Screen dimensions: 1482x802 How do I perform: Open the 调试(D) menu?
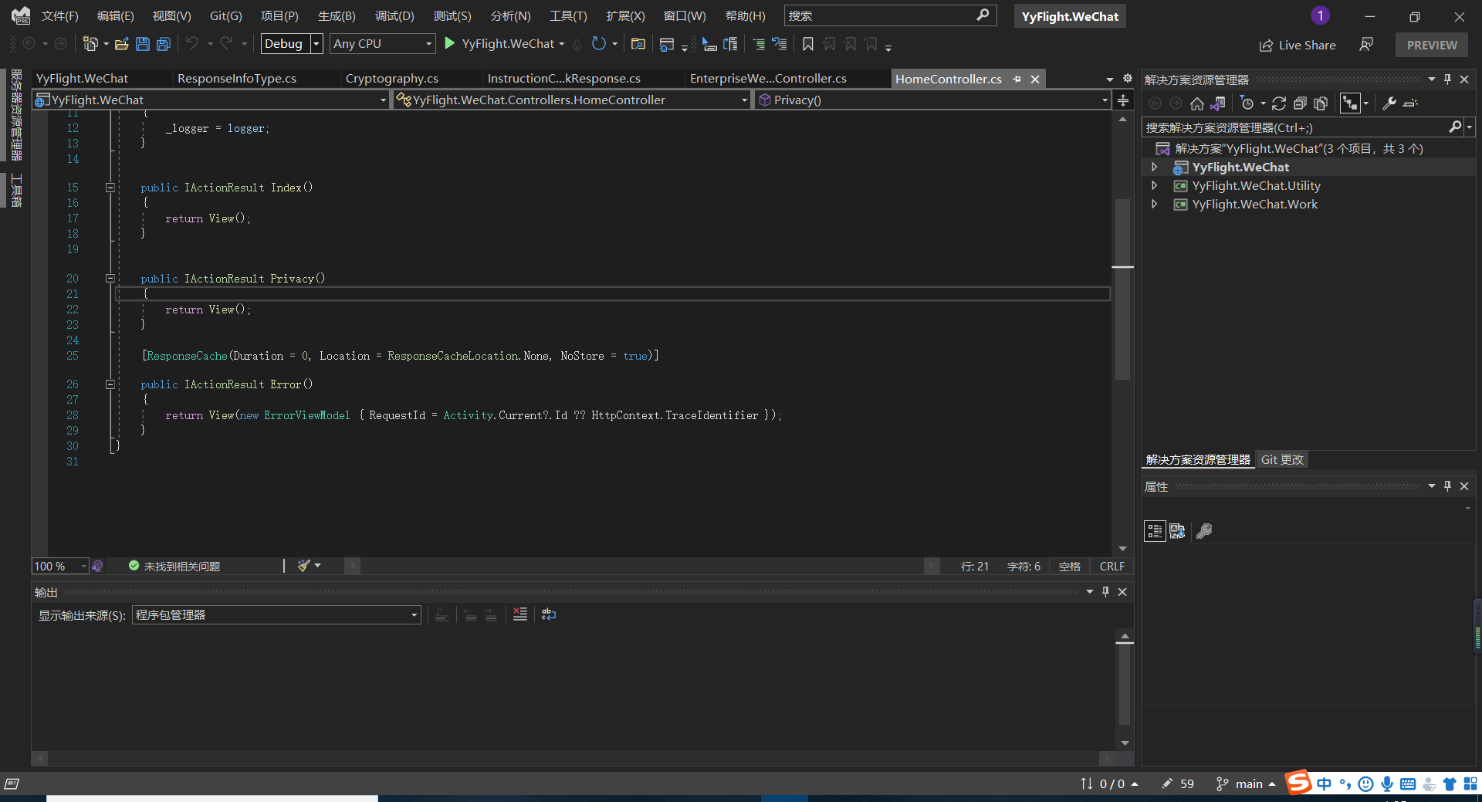coord(394,15)
